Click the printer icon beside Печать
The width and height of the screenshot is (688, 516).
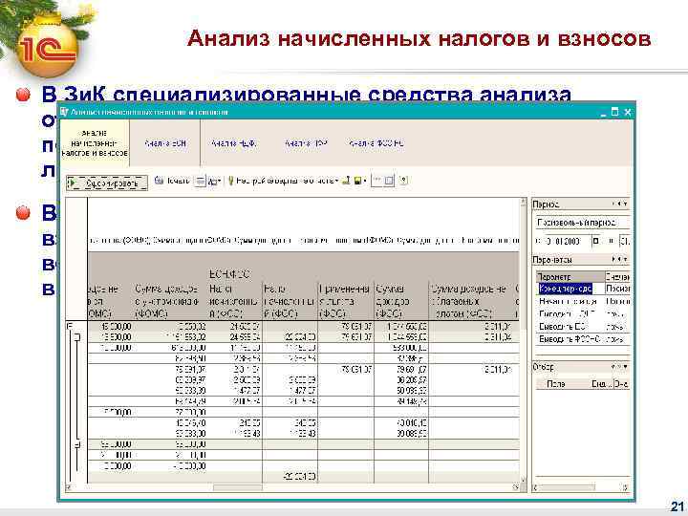tap(160, 181)
